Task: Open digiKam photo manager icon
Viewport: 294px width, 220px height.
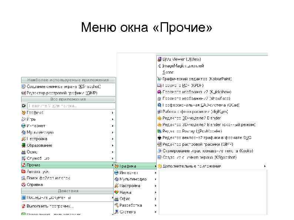Action: click(x=159, y=112)
